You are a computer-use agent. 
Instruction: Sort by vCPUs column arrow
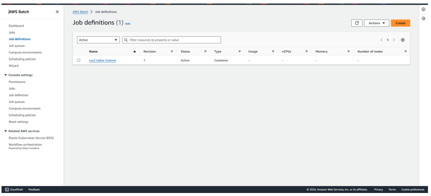coord(306,51)
